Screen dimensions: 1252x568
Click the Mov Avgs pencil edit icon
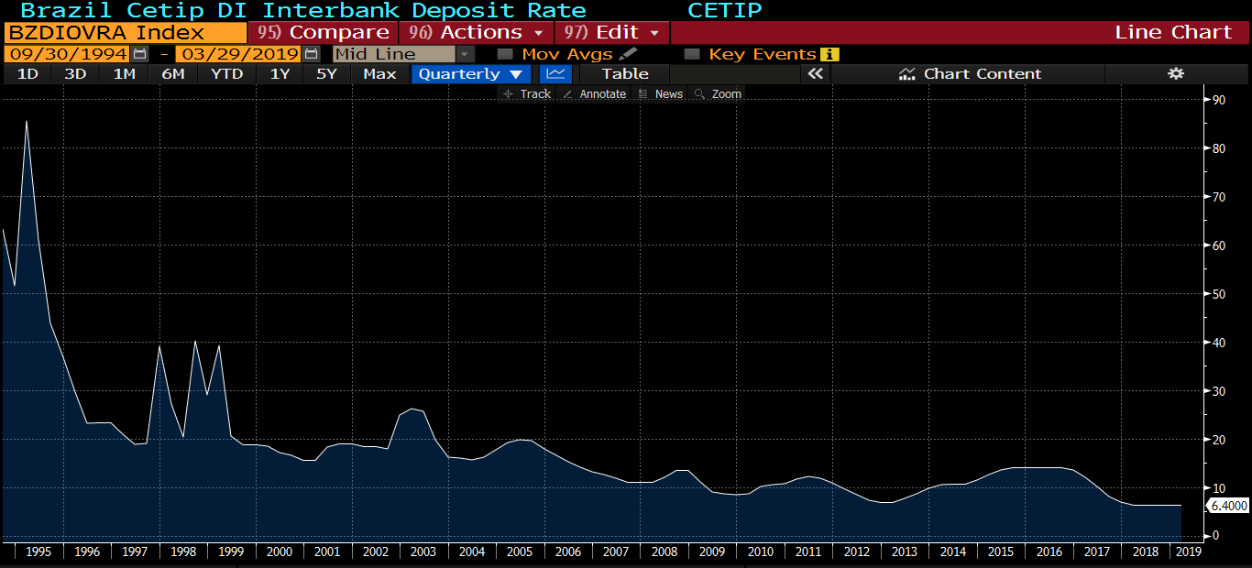pos(628,54)
